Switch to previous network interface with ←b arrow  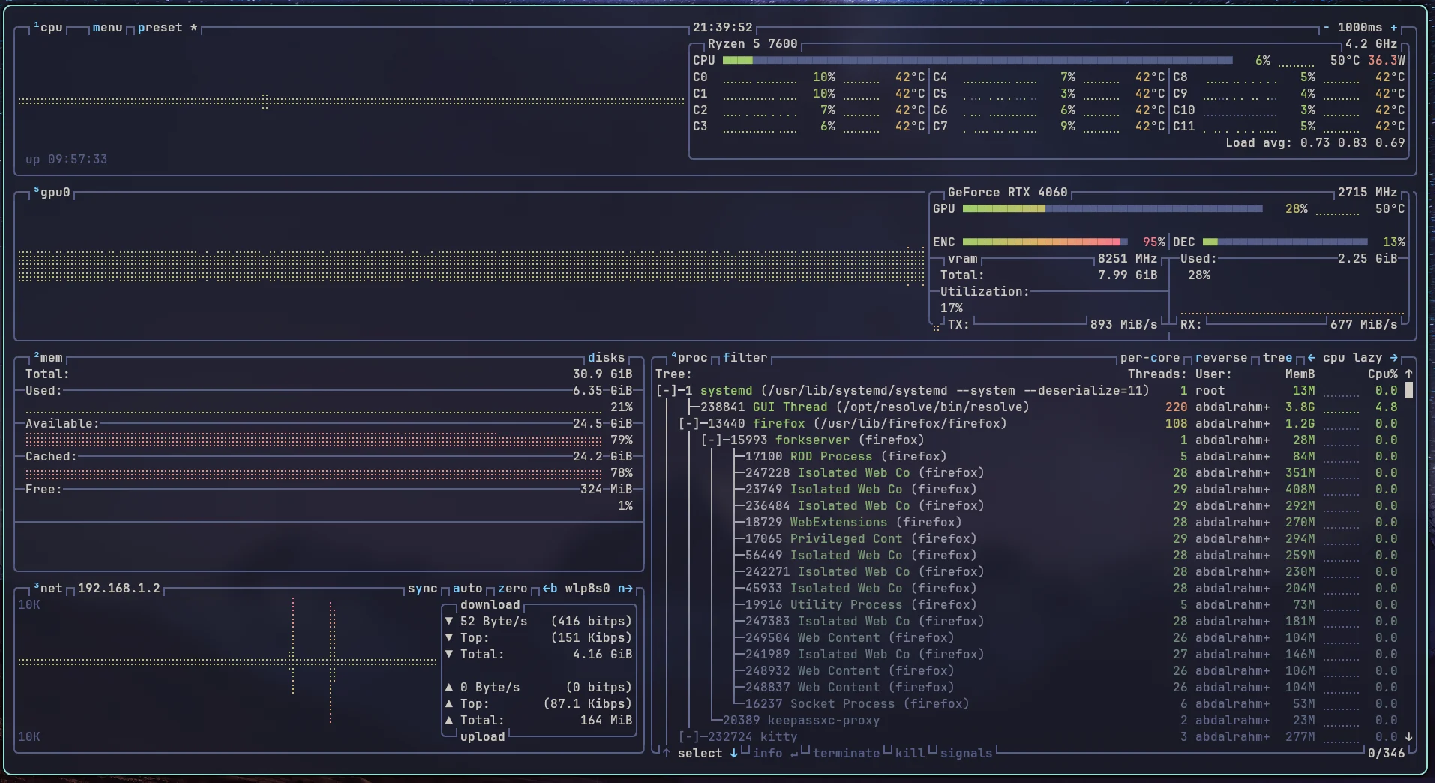pos(550,589)
